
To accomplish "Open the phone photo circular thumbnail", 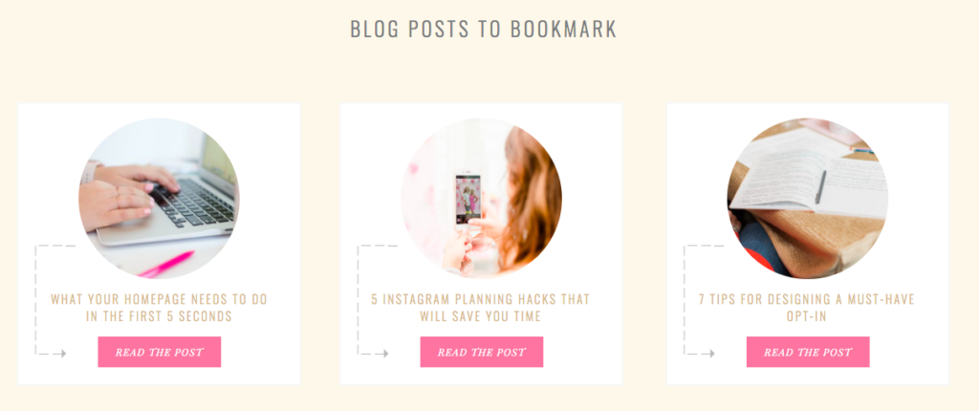I will coord(481,198).
